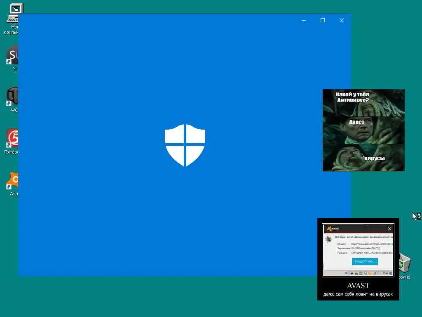Click the 'Аваст' caption in meme
Viewport: 422px width, 317px height.
[356, 122]
